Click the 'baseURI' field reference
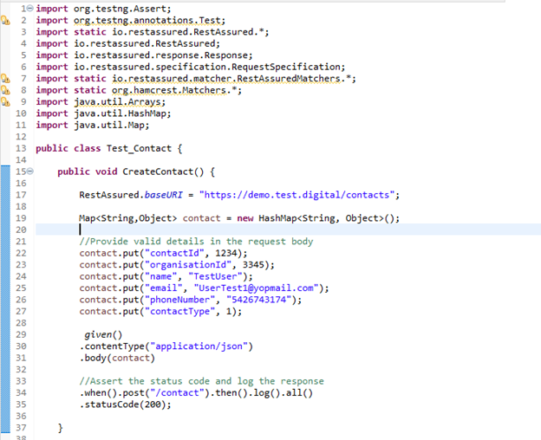 coord(163,195)
